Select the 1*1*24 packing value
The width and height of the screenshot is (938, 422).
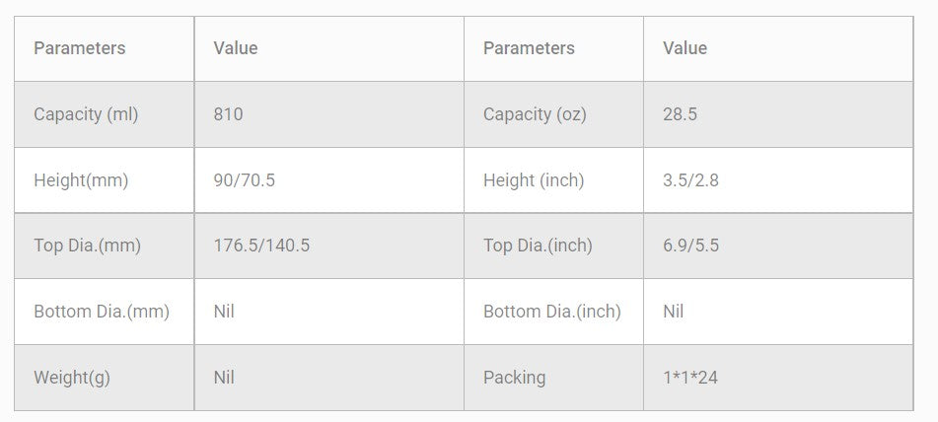pyautogui.click(x=690, y=378)
